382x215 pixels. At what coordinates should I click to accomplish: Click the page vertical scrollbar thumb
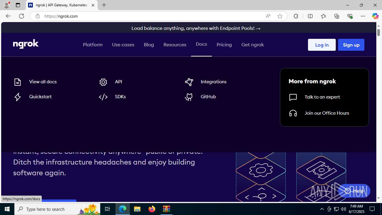(x=378, y=32)
